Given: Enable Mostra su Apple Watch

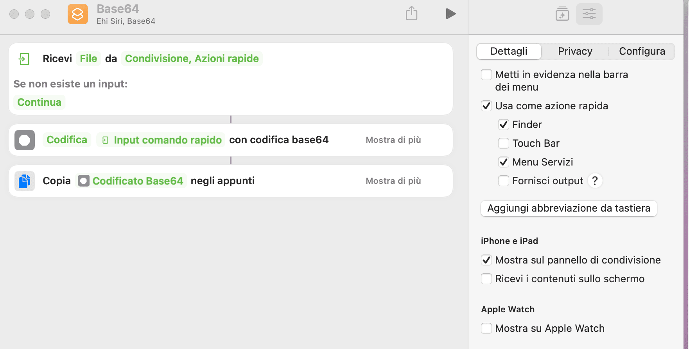Looking at the screenshot, I should [x=486, y=328].
